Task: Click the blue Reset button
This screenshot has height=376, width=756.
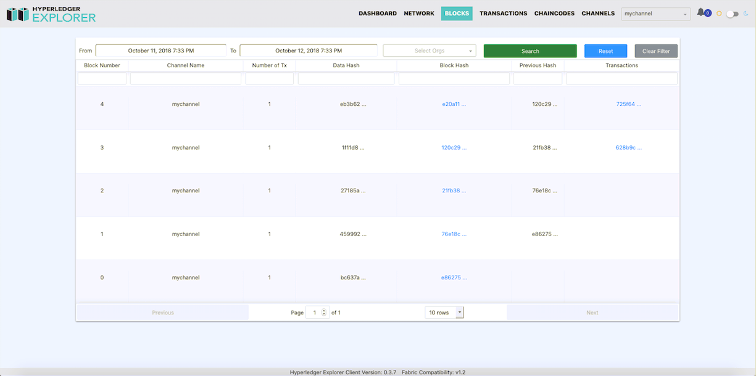Action: coord(605,51)
